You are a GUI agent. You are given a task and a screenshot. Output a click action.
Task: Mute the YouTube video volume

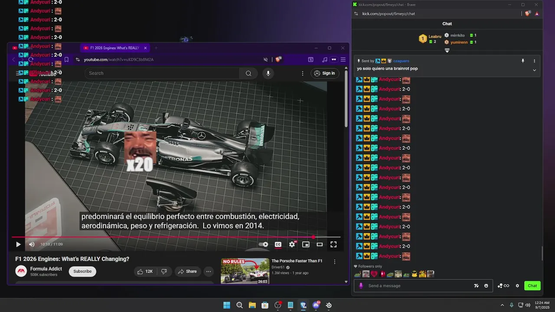pyautogui.click(x=32, y=244)
